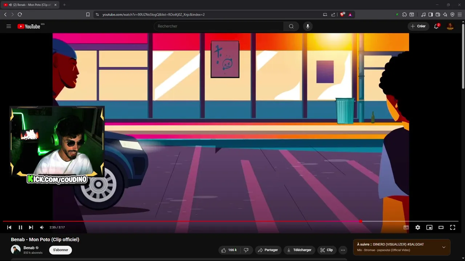Viewport: 465px width, 261px height.
Task: Open the Benab channel avatar
Action: pos(16,250)
